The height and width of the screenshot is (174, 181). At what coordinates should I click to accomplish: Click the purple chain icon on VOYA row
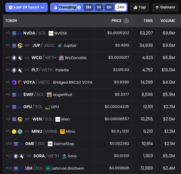[x=14, y=82]
